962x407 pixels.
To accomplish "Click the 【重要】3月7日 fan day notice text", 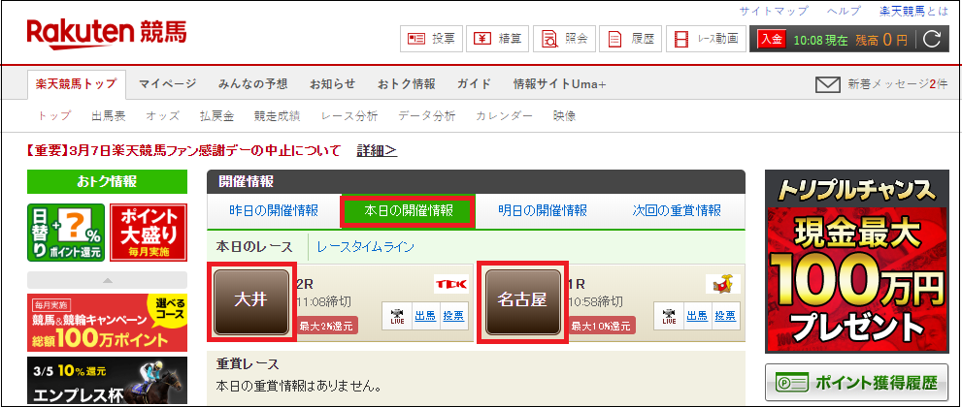I will [183, 150].
